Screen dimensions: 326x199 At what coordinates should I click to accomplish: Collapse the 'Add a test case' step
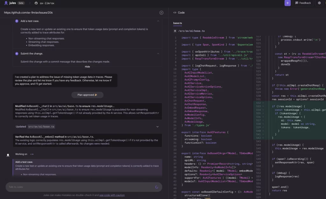pos(158,21)
